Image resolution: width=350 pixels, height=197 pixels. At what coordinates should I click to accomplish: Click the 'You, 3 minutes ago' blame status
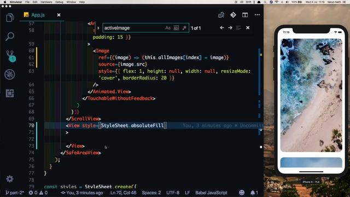pos(81,193)
